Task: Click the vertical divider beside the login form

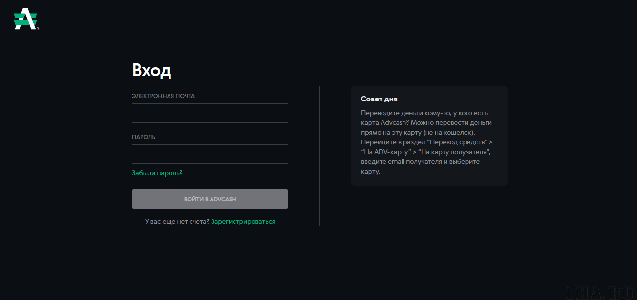Action: (319, 156)
